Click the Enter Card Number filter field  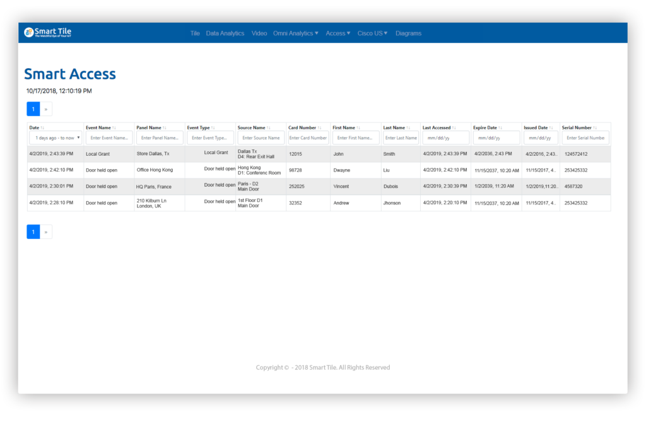[308, 137]
